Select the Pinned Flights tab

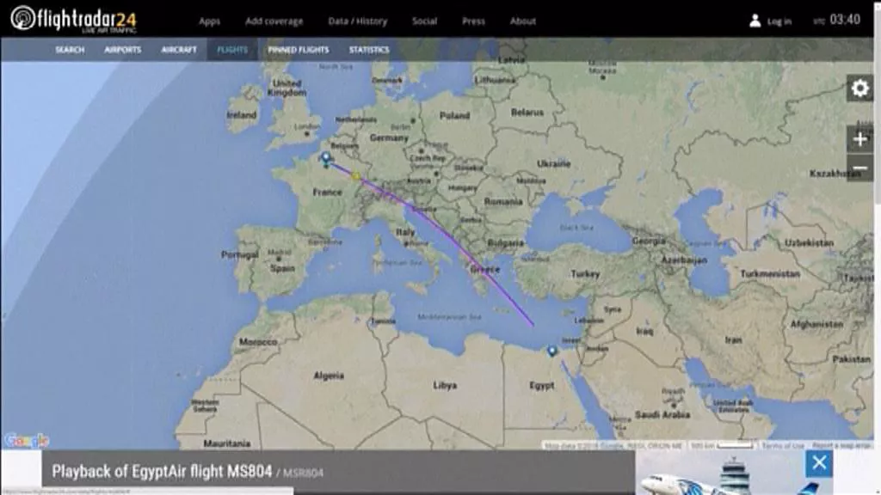pos(299,50)
